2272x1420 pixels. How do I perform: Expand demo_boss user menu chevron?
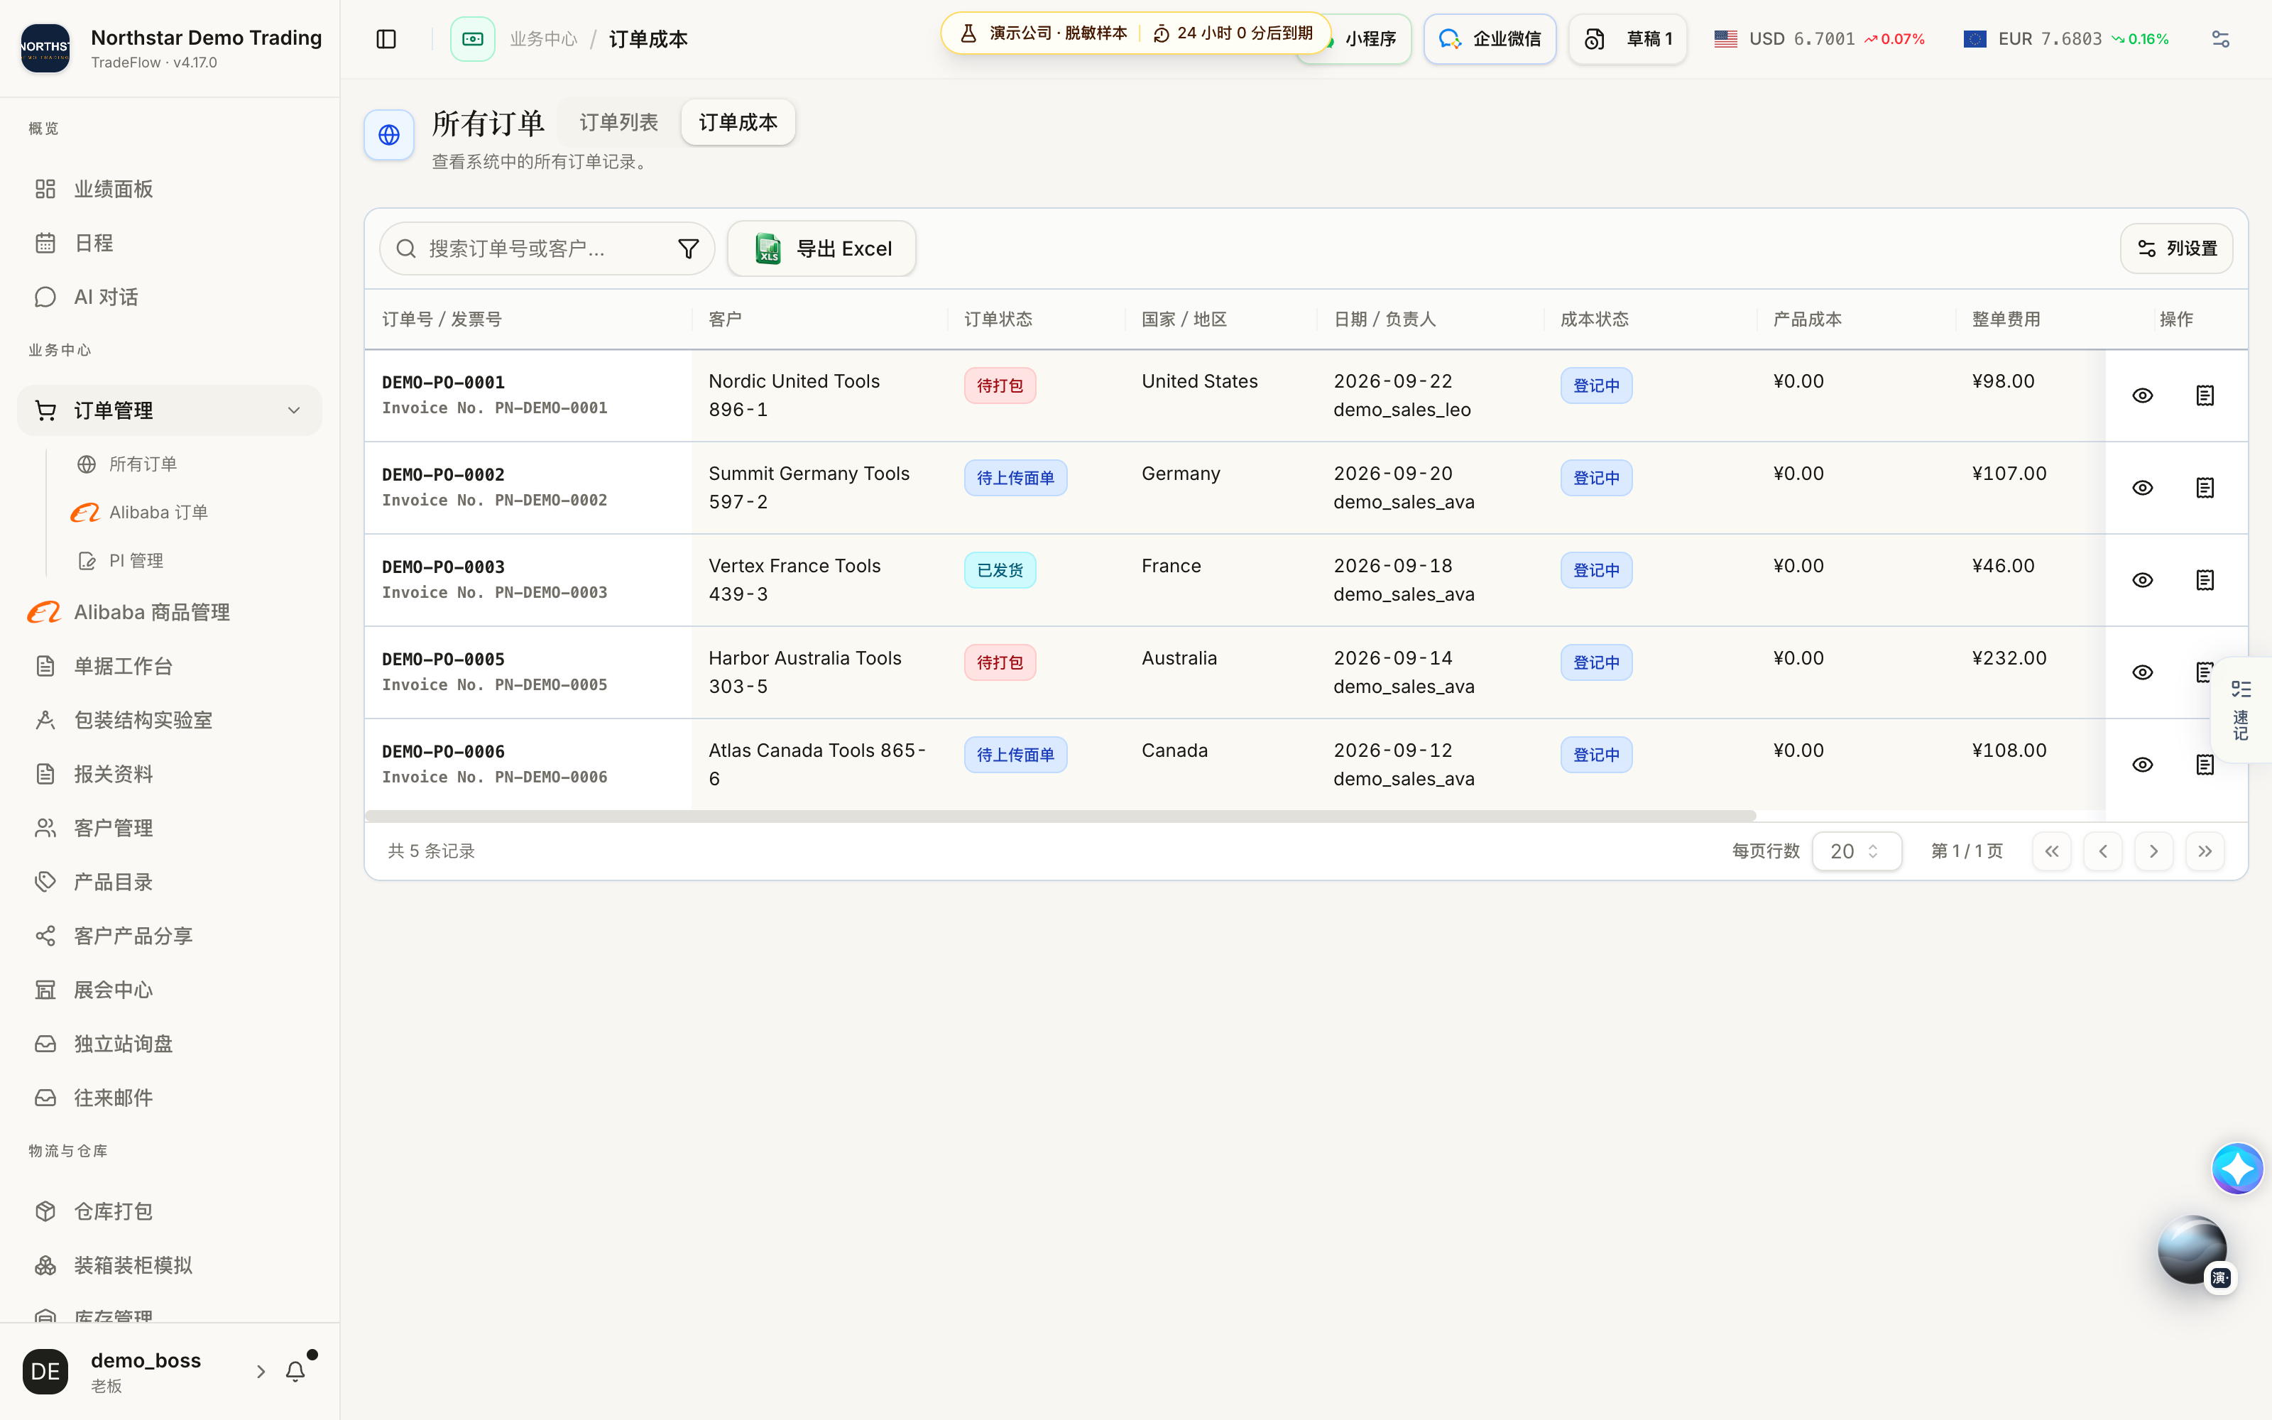point(261,1371)
